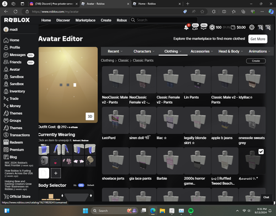Screen dimensions: 276x216
Task: Switch to the Home - Roblox browser tab
Action: point(157,4)
